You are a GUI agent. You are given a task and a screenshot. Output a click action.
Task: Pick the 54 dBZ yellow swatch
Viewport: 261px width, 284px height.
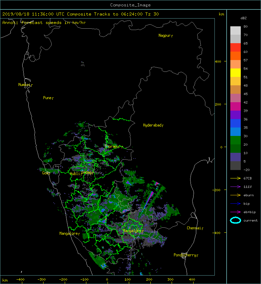click(235, 73)
